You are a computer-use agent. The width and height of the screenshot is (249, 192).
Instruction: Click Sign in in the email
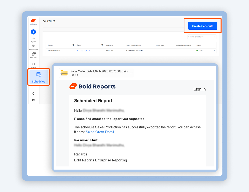coord(199,89)
